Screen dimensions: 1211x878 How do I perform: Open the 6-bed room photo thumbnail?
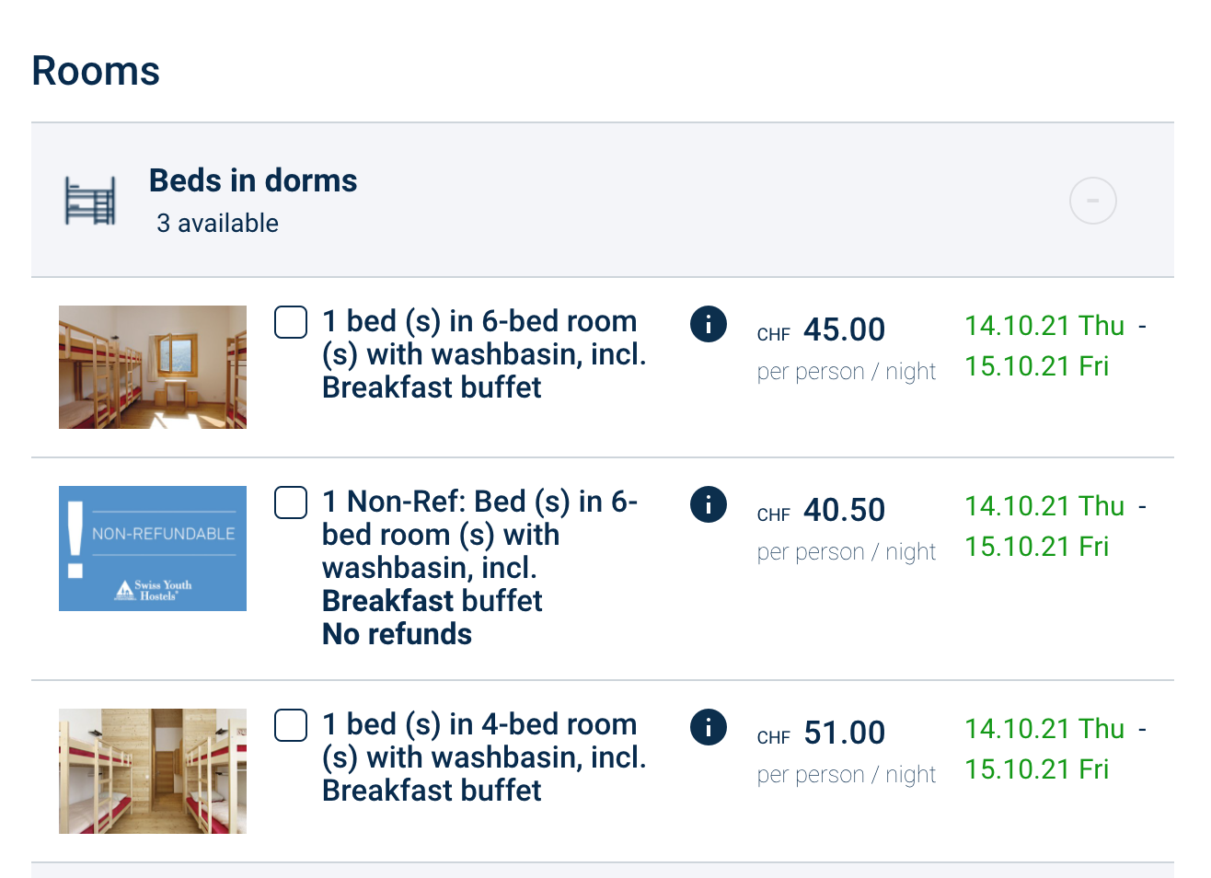point(153,367)
